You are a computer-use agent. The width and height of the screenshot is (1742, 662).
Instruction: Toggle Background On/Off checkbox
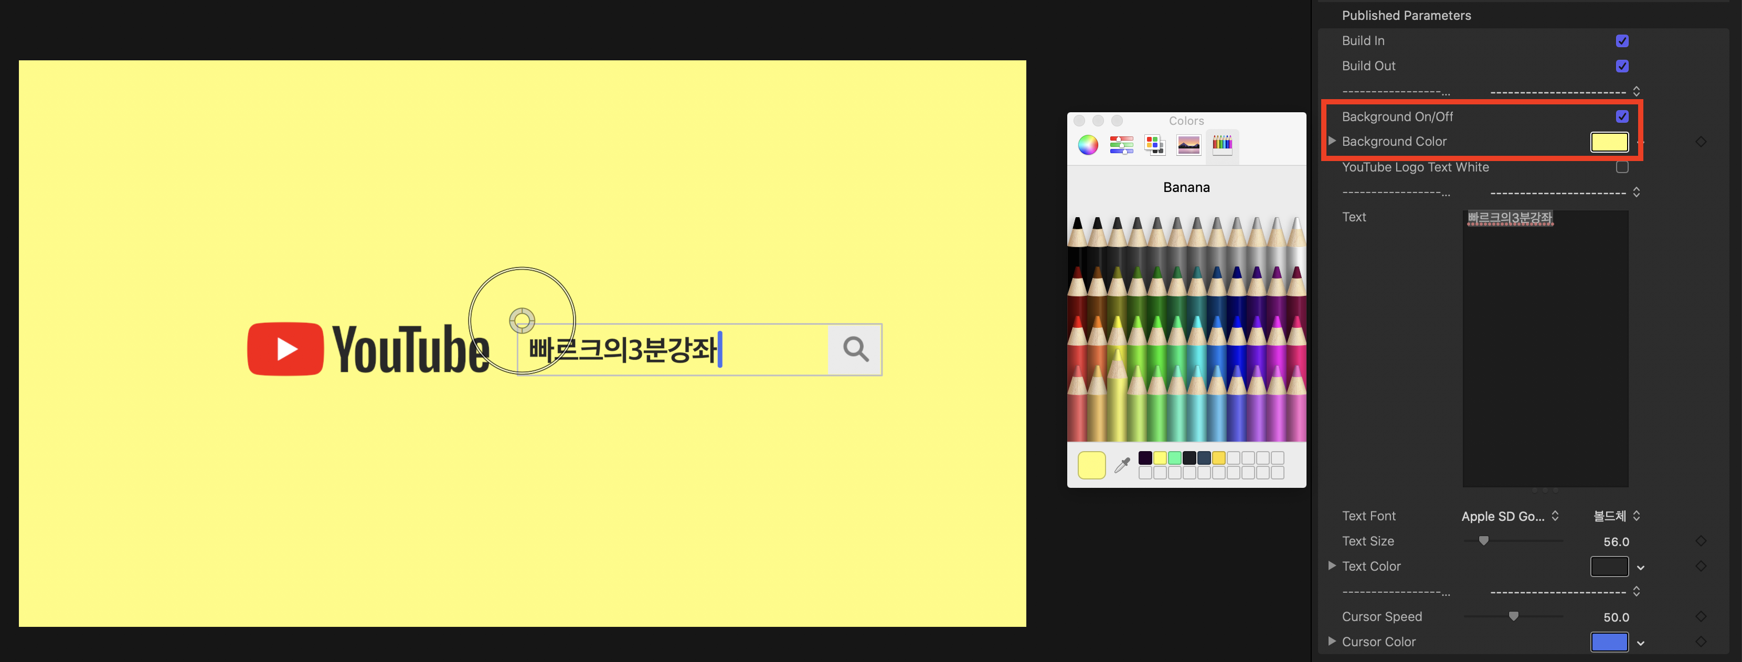click(x=1622, y=116)
